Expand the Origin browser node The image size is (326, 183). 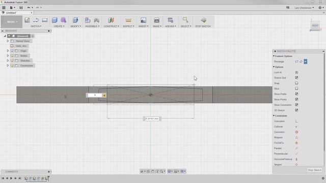[x=8, y=51]
